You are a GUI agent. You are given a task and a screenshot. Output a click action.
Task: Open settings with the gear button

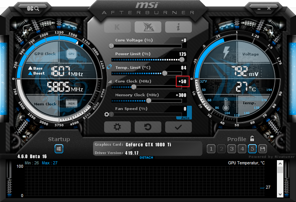pos(117,127)
